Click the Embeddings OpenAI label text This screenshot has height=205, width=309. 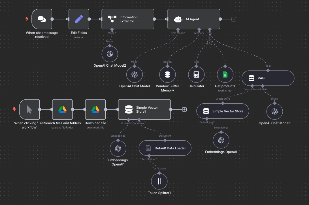[x=221, y=152]
